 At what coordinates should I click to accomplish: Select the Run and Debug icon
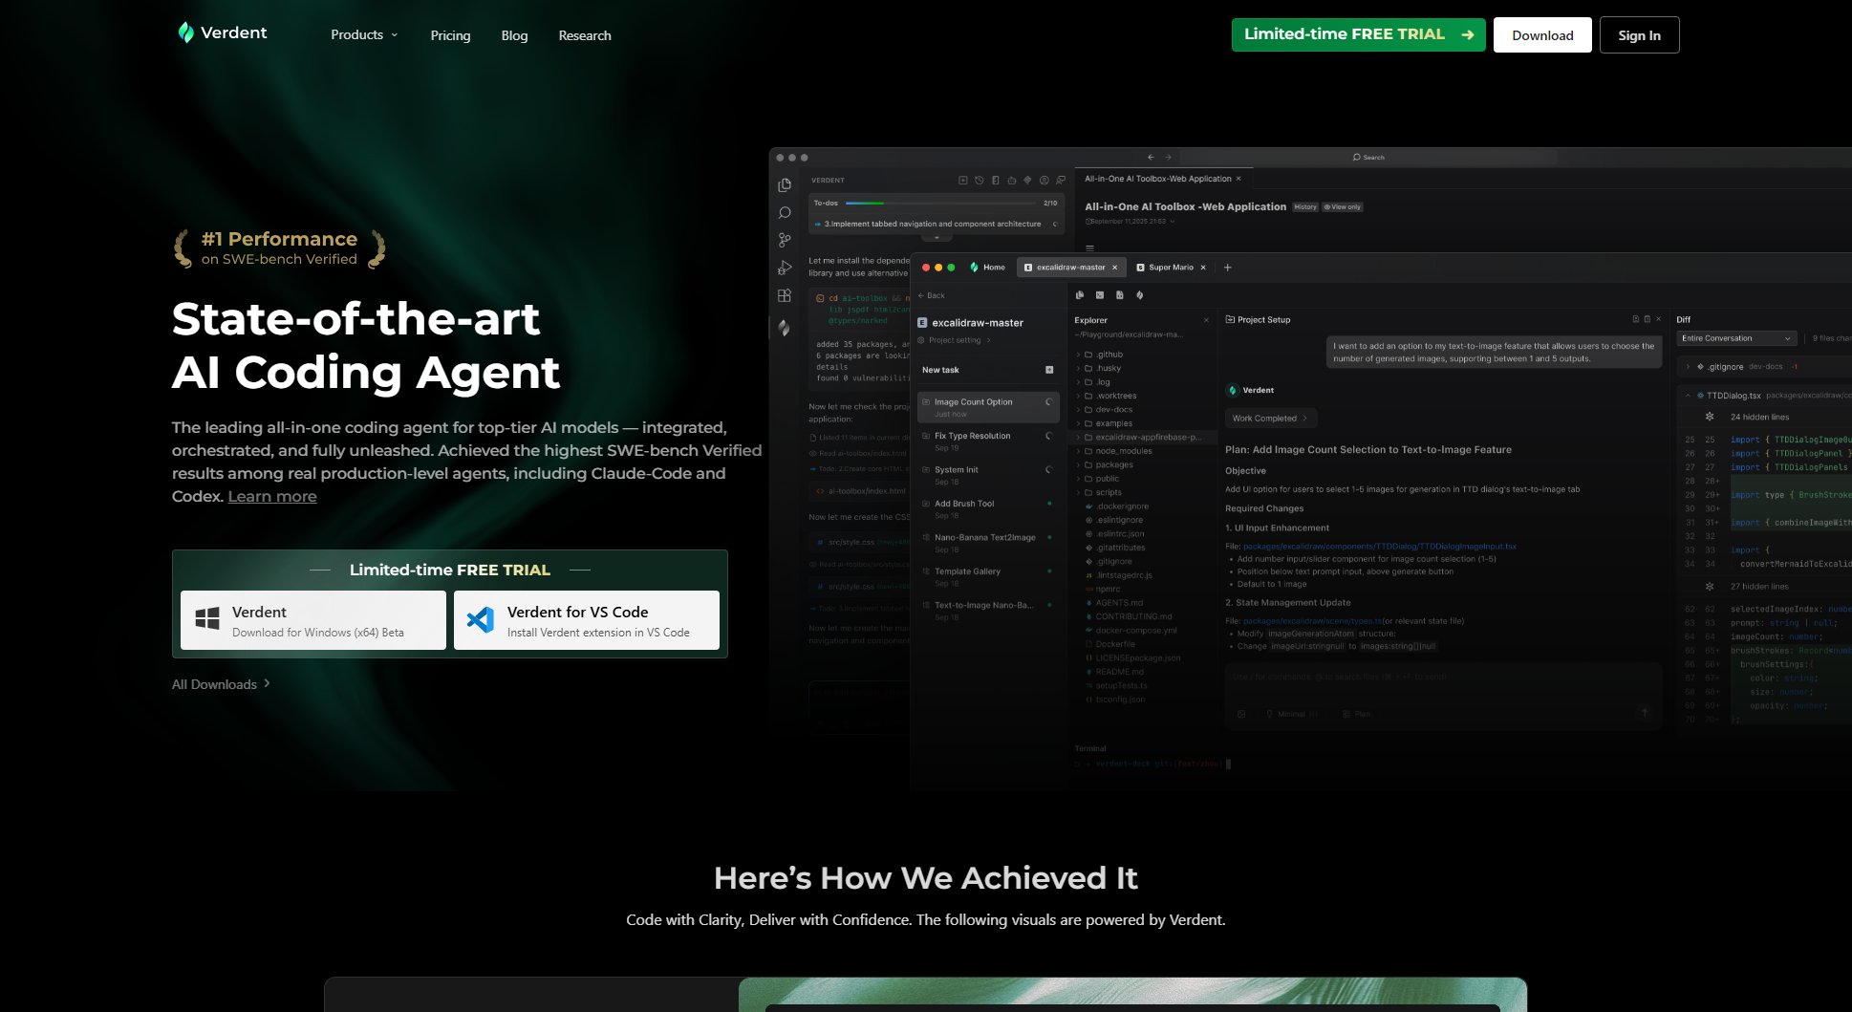tap(784, 267)
